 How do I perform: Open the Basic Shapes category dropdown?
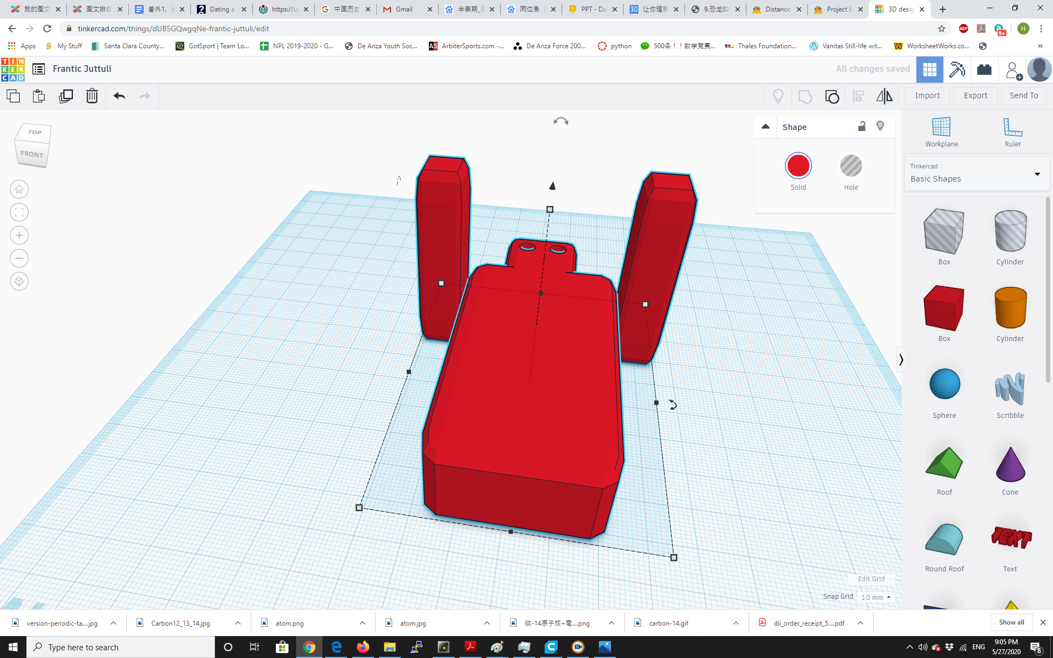(976, 174)
